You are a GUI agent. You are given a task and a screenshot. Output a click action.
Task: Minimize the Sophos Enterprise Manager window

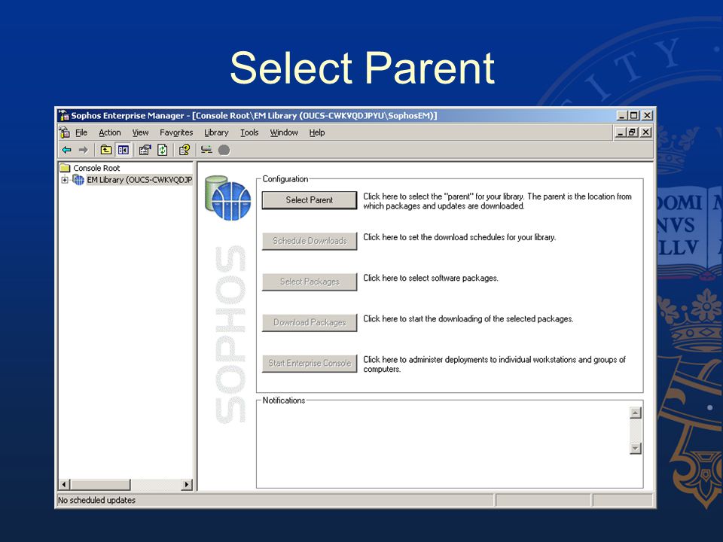(x=622, y=115)
